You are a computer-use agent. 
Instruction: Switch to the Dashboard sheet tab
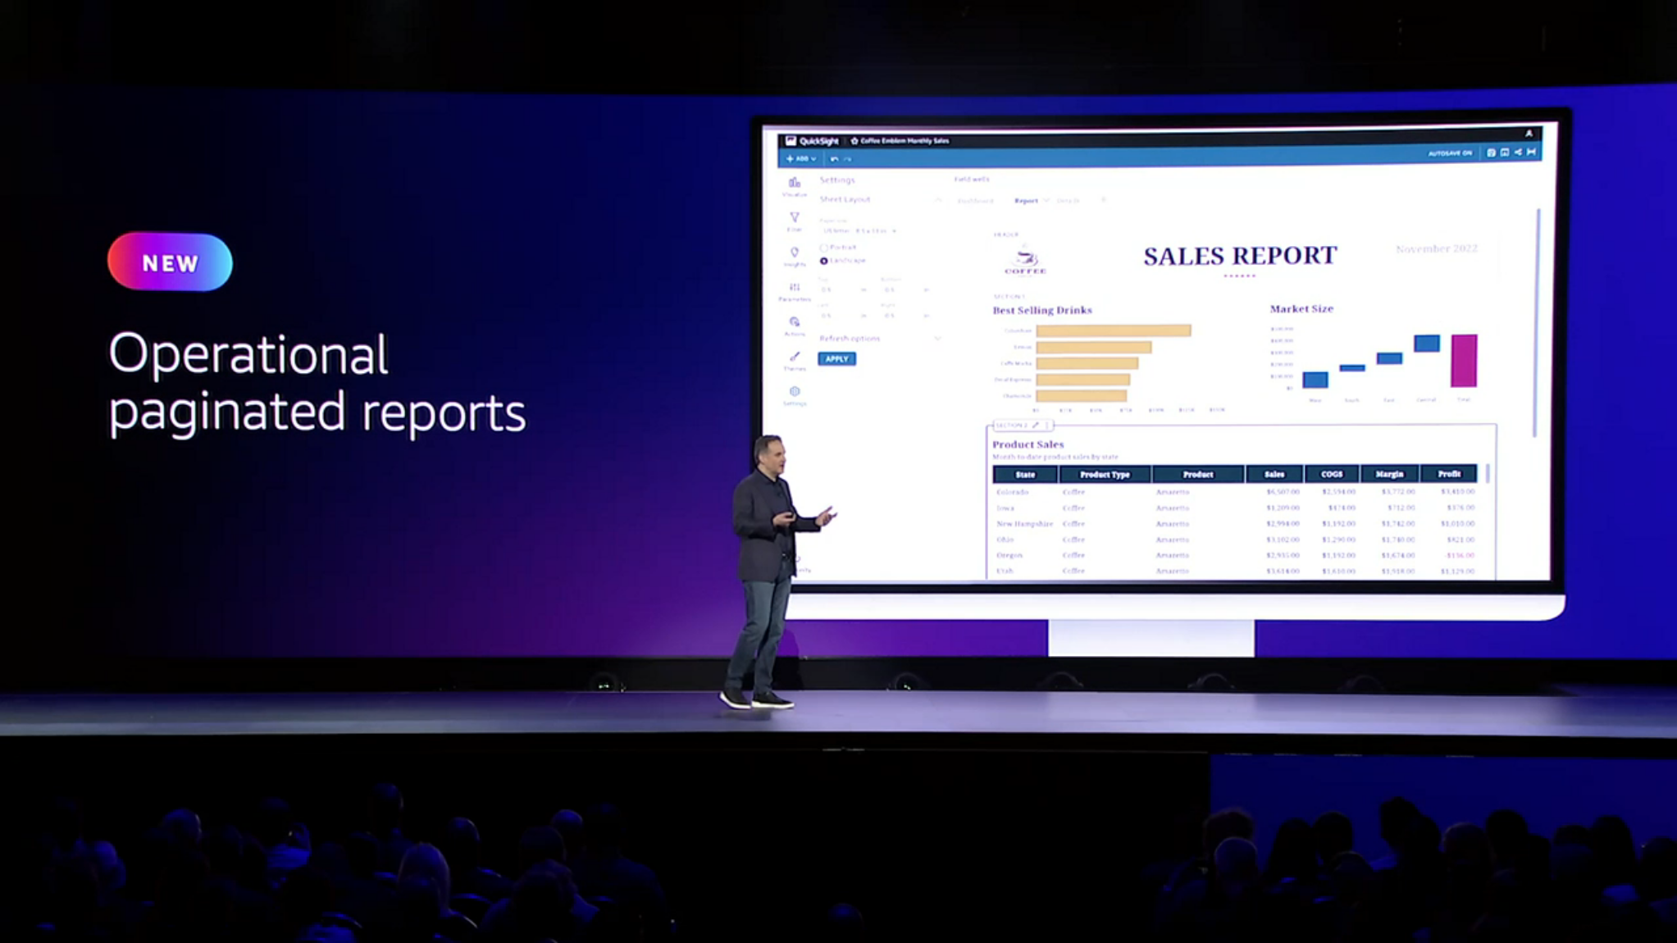975,201
